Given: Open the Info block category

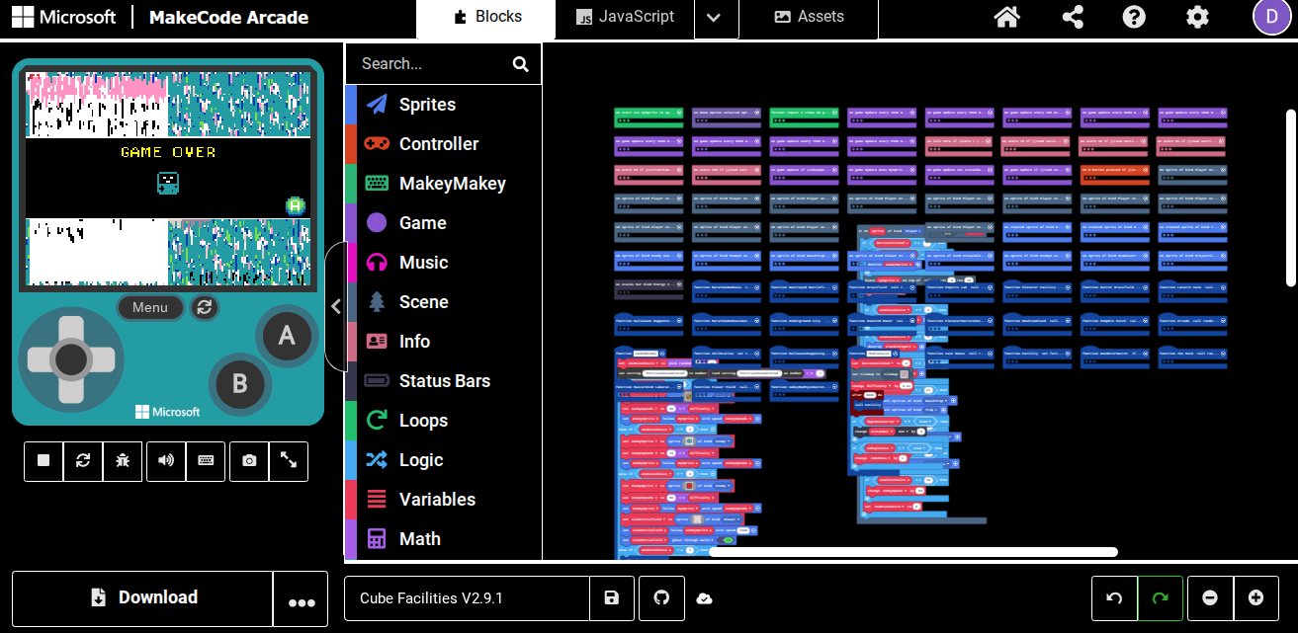Looking at the screenshot, I should point(444,342).
